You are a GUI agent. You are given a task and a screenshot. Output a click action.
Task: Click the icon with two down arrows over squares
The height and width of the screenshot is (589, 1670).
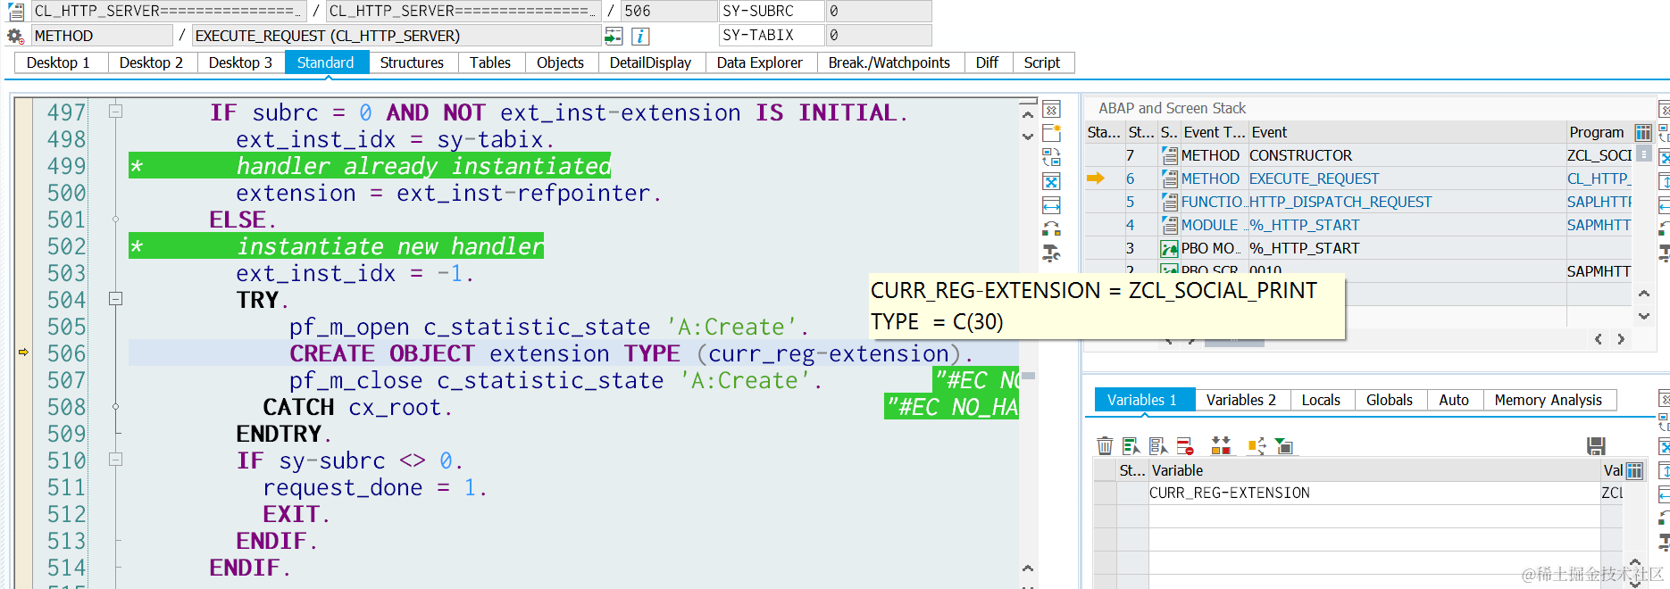(1221, 445)
